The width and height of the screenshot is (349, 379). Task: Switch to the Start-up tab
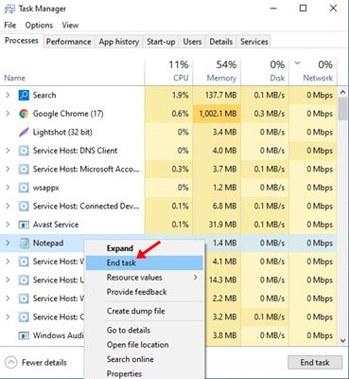(161, 42)
